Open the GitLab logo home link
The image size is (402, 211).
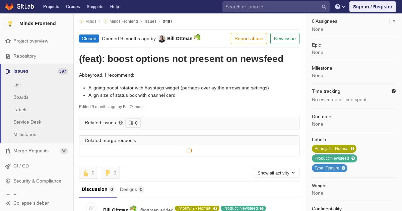coord(19,7)
